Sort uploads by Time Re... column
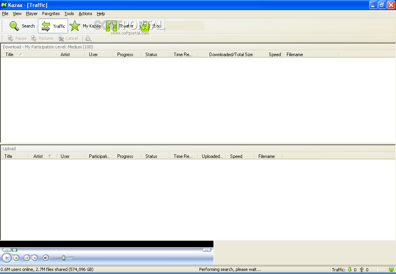 point(184,156)
